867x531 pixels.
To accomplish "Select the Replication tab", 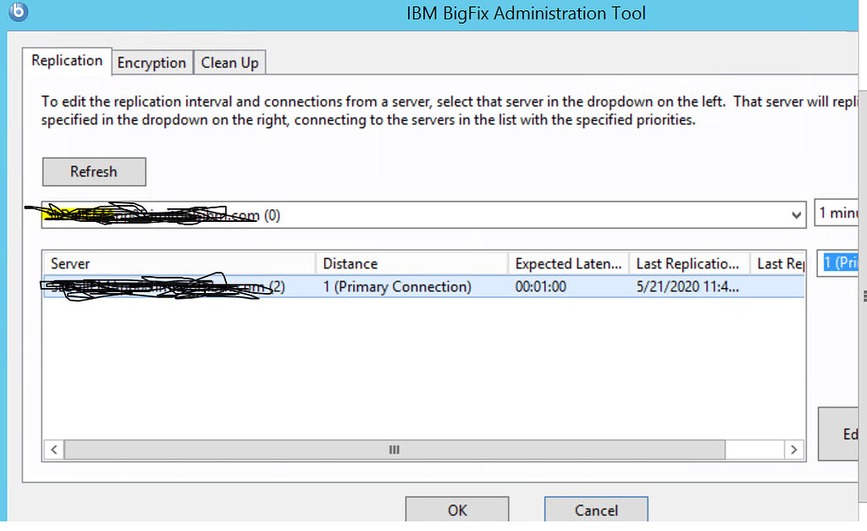I will pos(67,60).
